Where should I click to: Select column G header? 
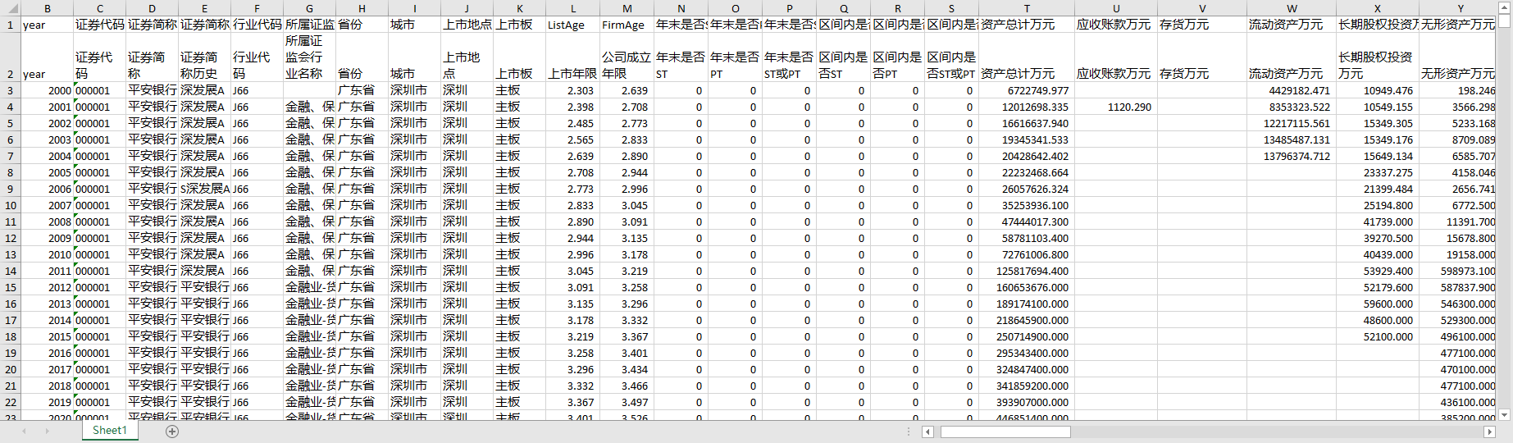[x=309, y=8]
